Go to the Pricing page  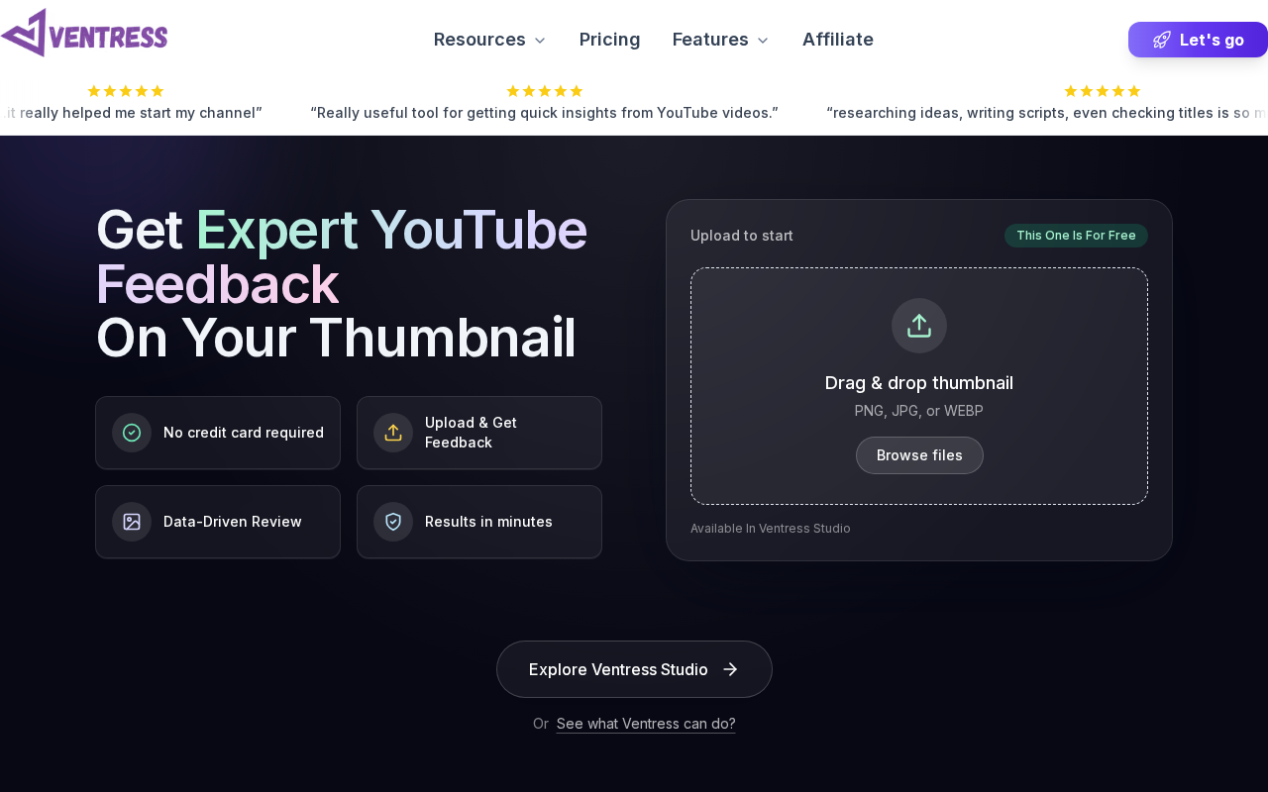610,40
